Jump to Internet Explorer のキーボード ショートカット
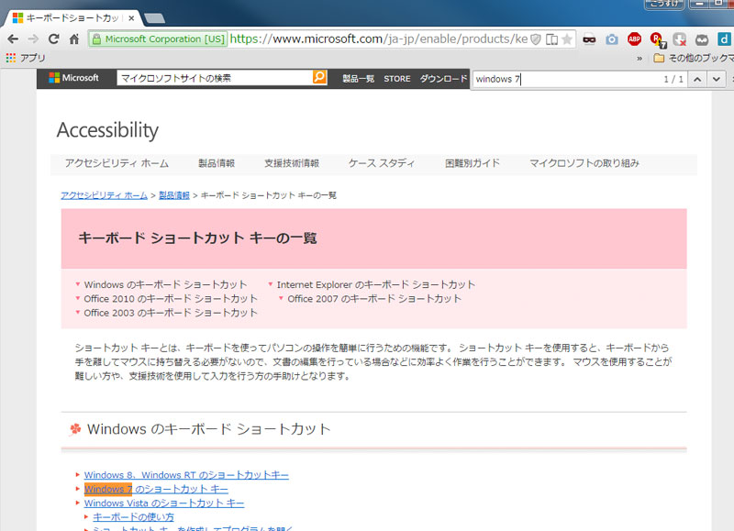The height and width of the screenshot is (531, 734). tap(376, 284)
